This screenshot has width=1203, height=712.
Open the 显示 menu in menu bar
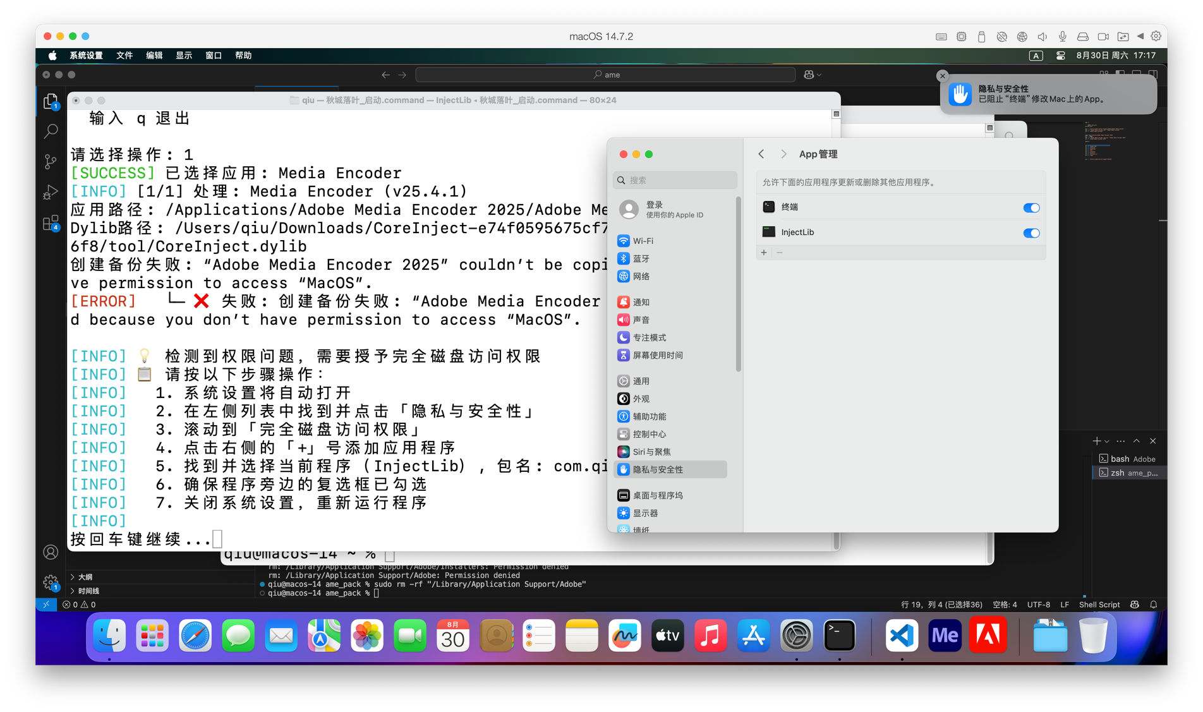coord(184,56)
